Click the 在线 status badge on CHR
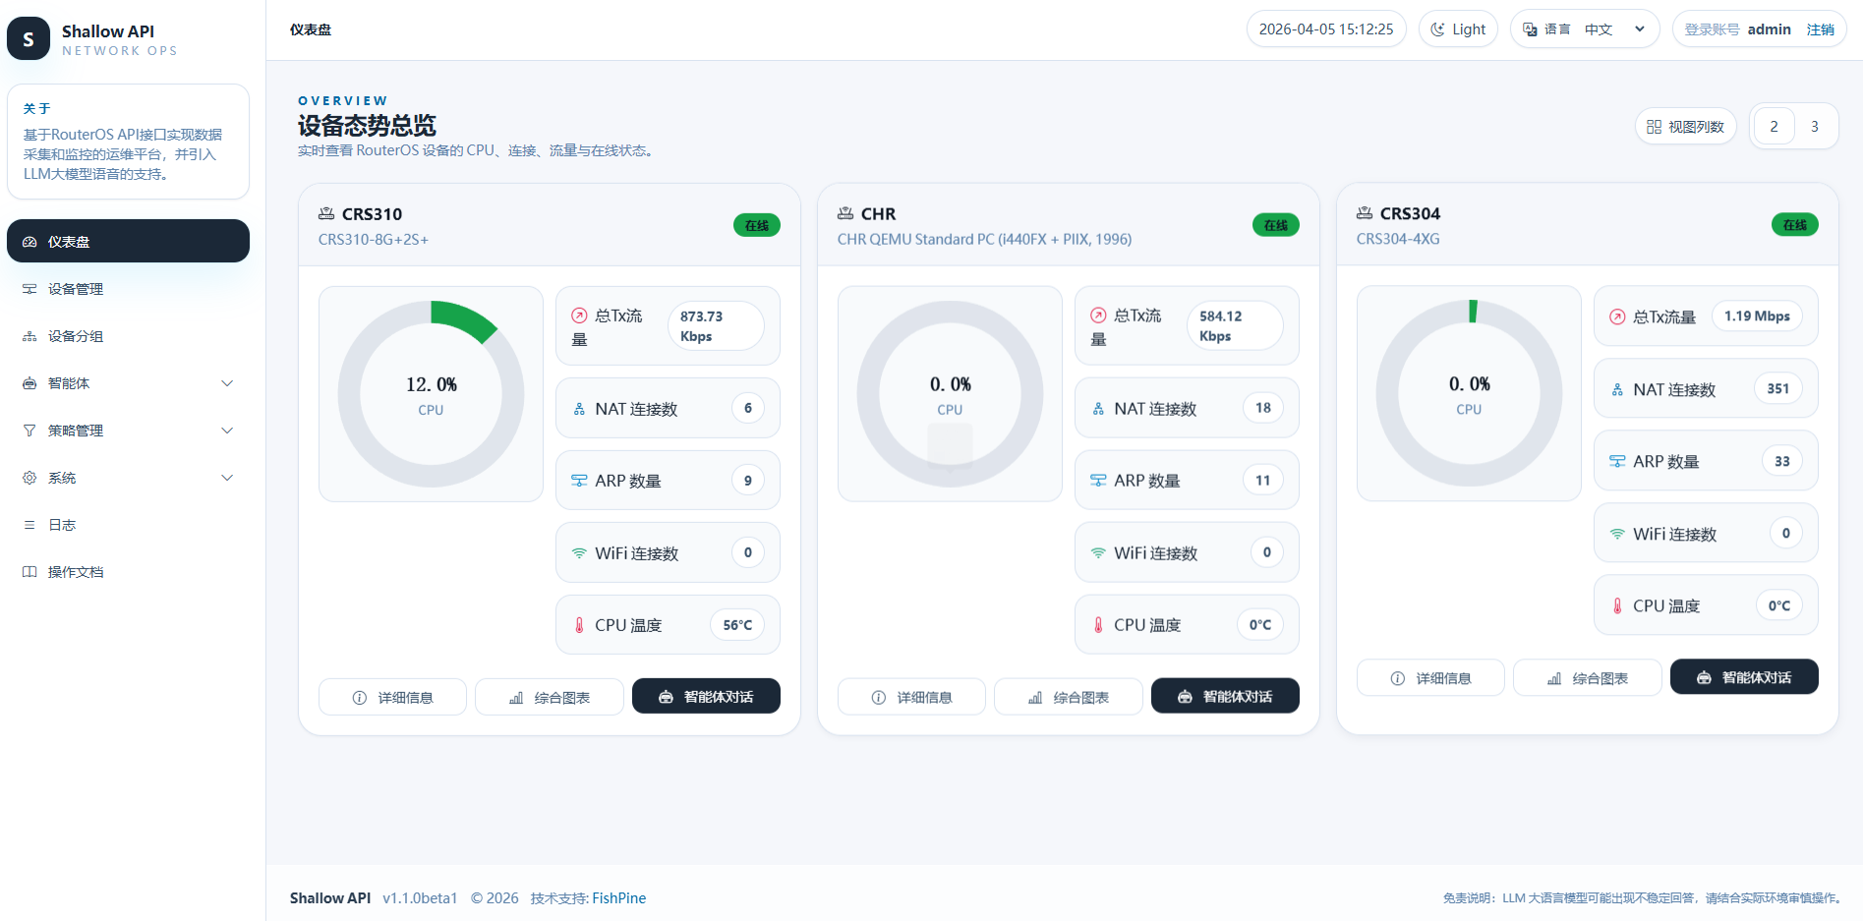The height and width of the screenshot is (921, 1863). [1275, 225]
